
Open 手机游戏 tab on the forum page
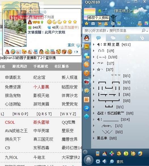click(41, 66)
